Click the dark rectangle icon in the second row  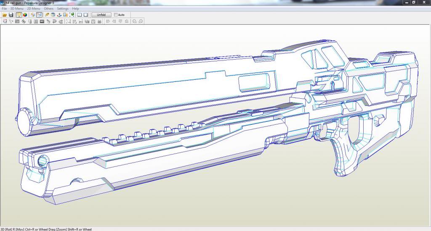42,21
